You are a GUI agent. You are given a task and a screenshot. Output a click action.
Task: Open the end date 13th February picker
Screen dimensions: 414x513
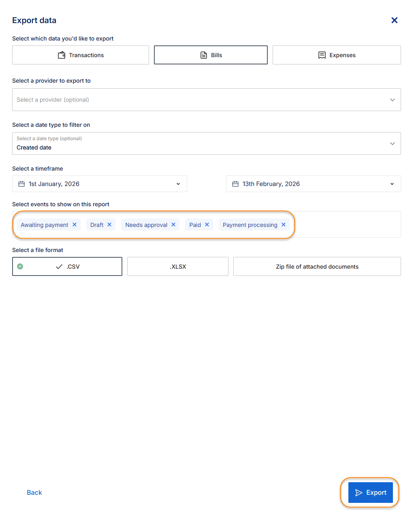pos(314,184)
